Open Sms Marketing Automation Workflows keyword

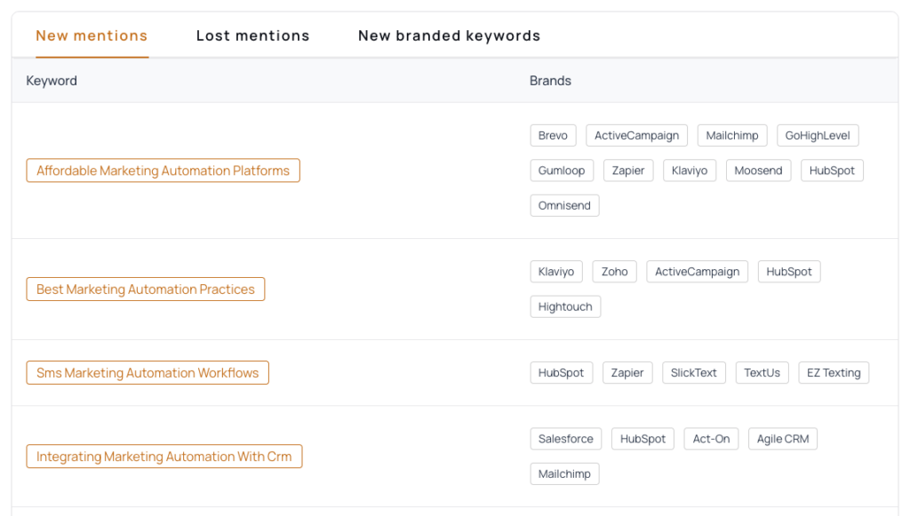tap(148, 373)
